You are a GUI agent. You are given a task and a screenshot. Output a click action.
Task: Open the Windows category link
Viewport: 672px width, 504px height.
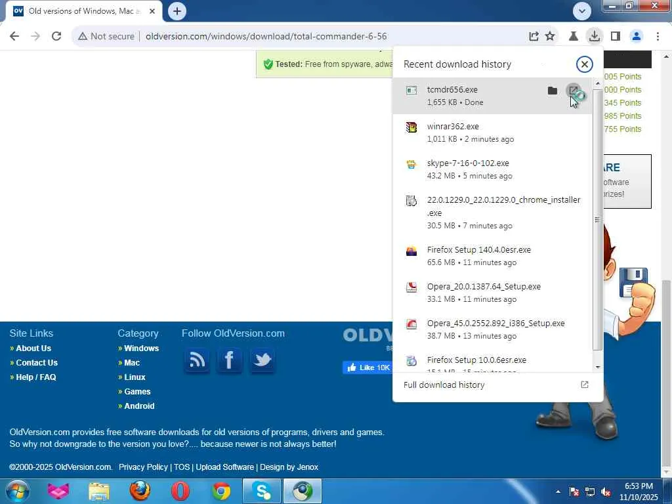pos(142,348)
